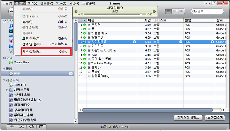Click the playback progress bar in display
This screenshot has width=230, height=131.
(x=115, y=14)
